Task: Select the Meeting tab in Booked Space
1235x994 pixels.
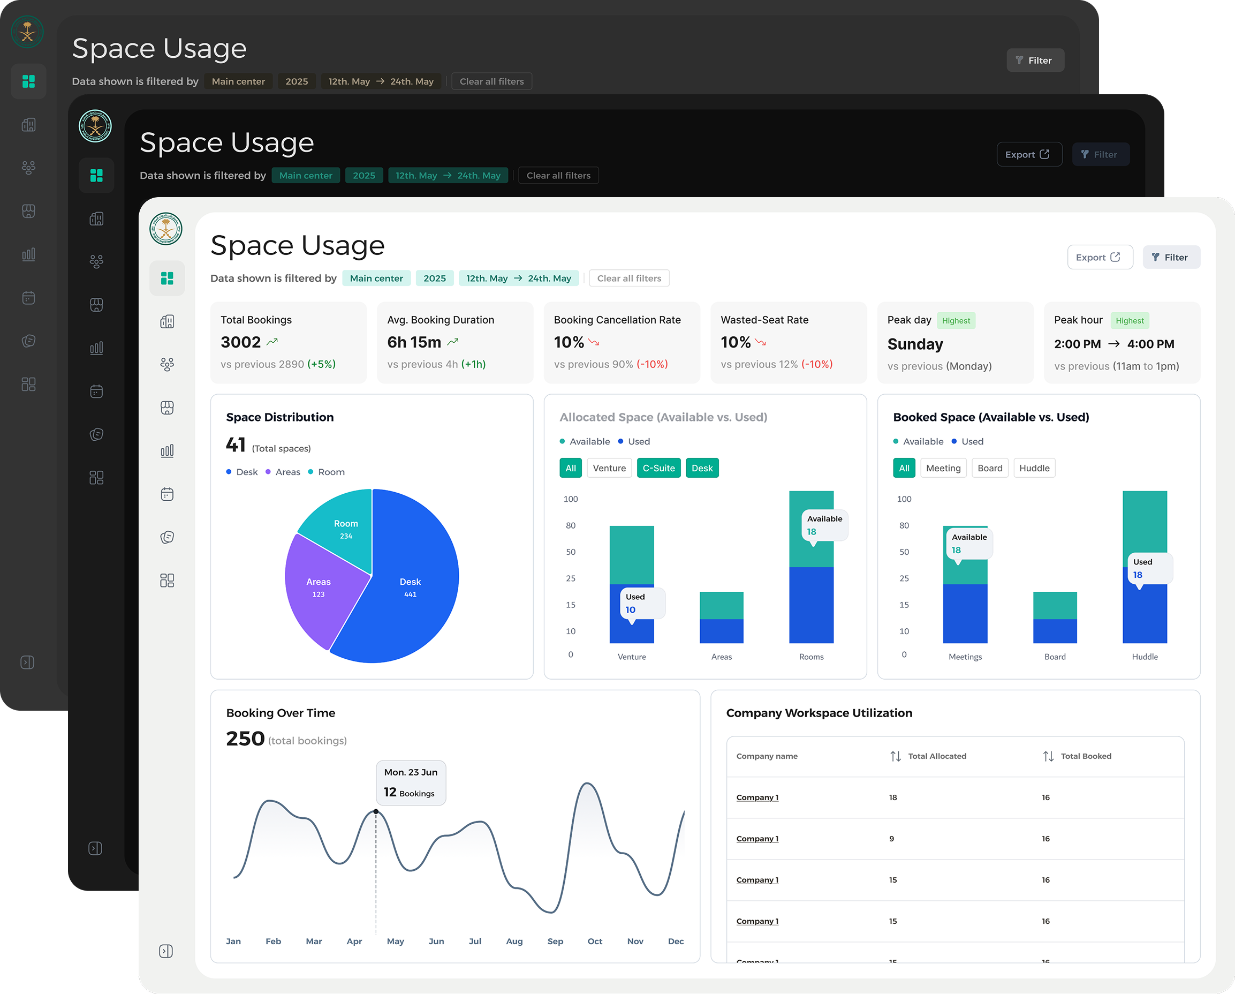Action: point(943,468)
